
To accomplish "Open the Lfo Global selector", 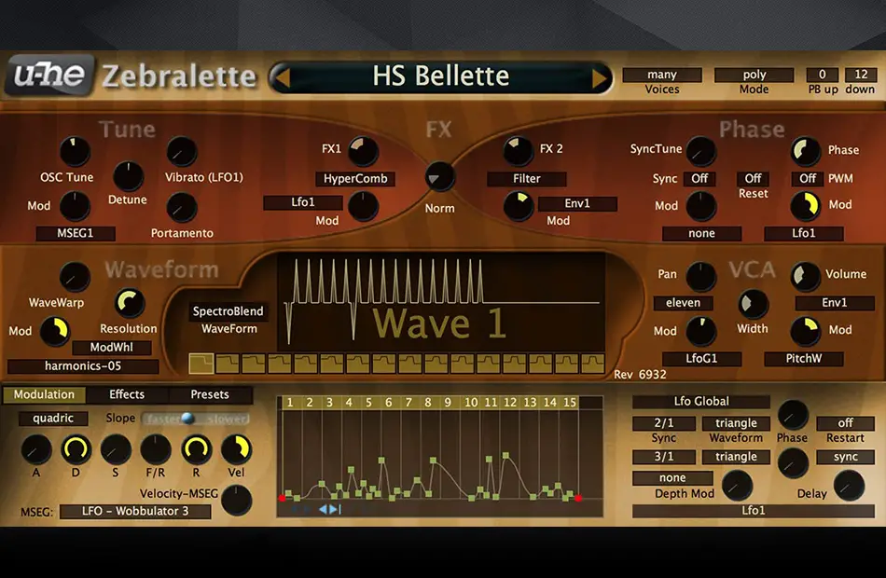I will [x=701, y=402].
